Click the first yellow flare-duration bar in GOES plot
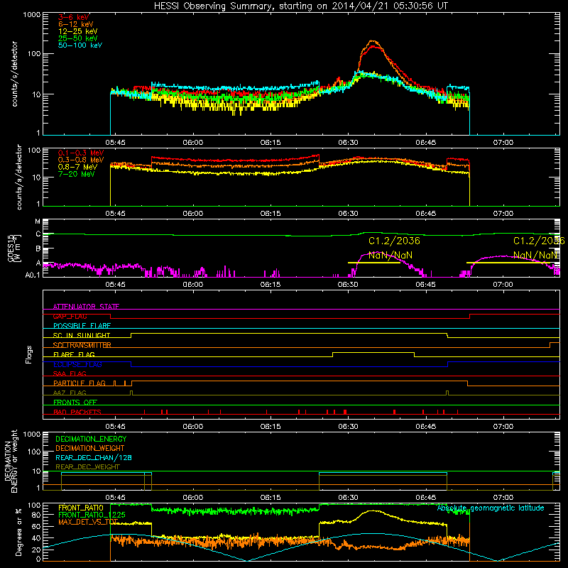This screenshot has width=568, height=568. point(374,263)
